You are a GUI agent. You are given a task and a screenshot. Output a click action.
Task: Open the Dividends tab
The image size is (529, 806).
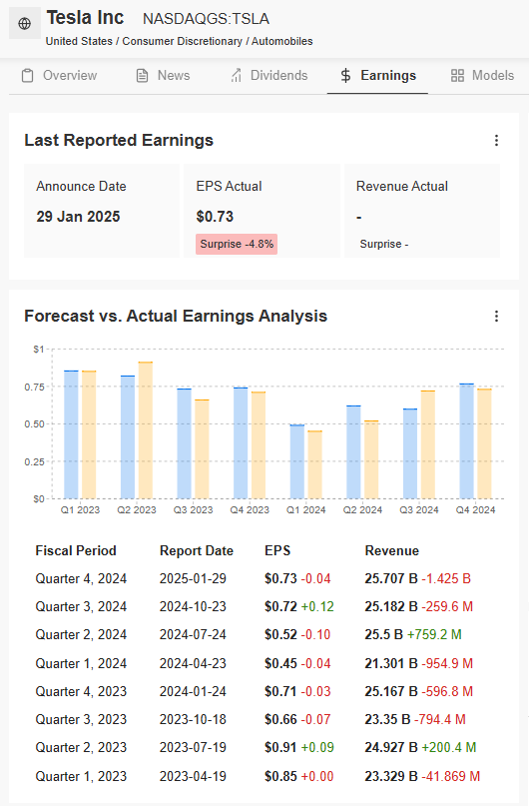tap(269, 76)
